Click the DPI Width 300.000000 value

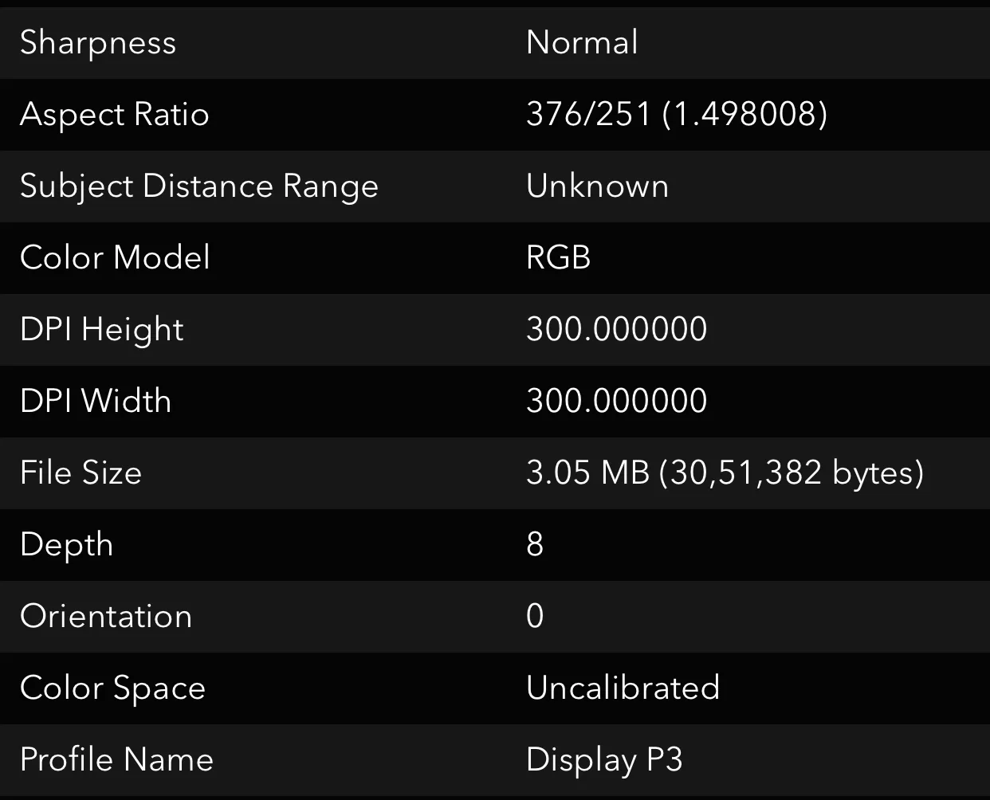pyautogui.click(x=615, y=401)
